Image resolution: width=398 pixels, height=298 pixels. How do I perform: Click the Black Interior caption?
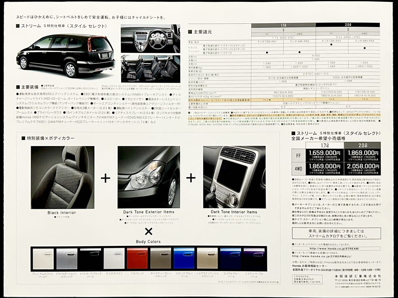62,213
